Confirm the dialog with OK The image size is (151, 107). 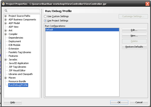(119, 102)
